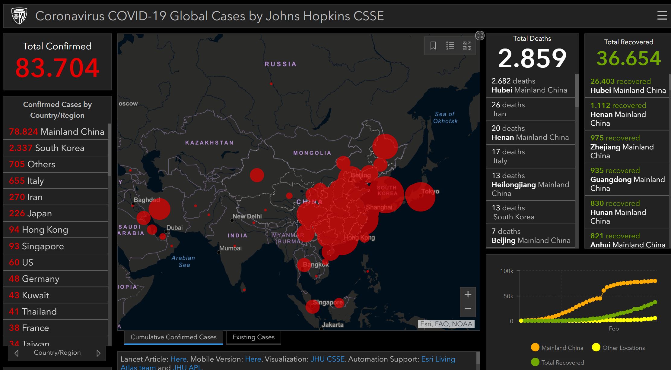Image resolution: width=671 pixels, height=370 pixels.
Task: Click the large red circle over South Korea
Action: [386, 195]
